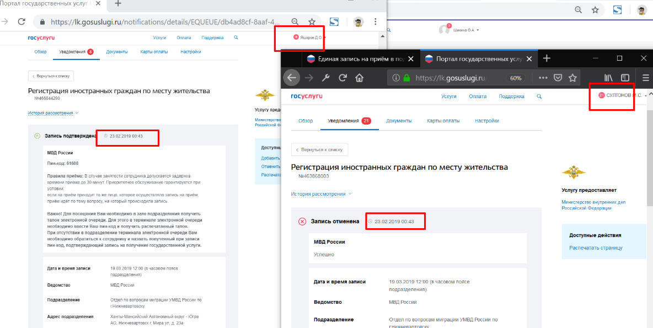Click Оплата link in Firefox Gosuslugi header

coord(478,96)
